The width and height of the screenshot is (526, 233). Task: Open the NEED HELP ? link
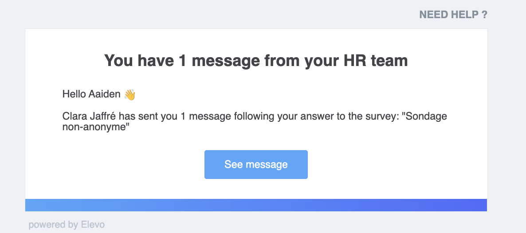pos(453,15)
